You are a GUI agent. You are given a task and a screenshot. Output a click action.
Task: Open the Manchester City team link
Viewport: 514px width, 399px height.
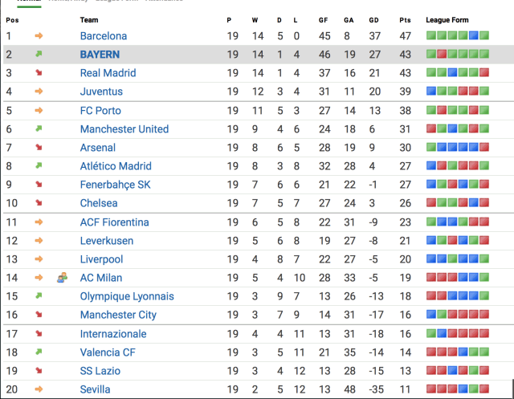[118, 315]
